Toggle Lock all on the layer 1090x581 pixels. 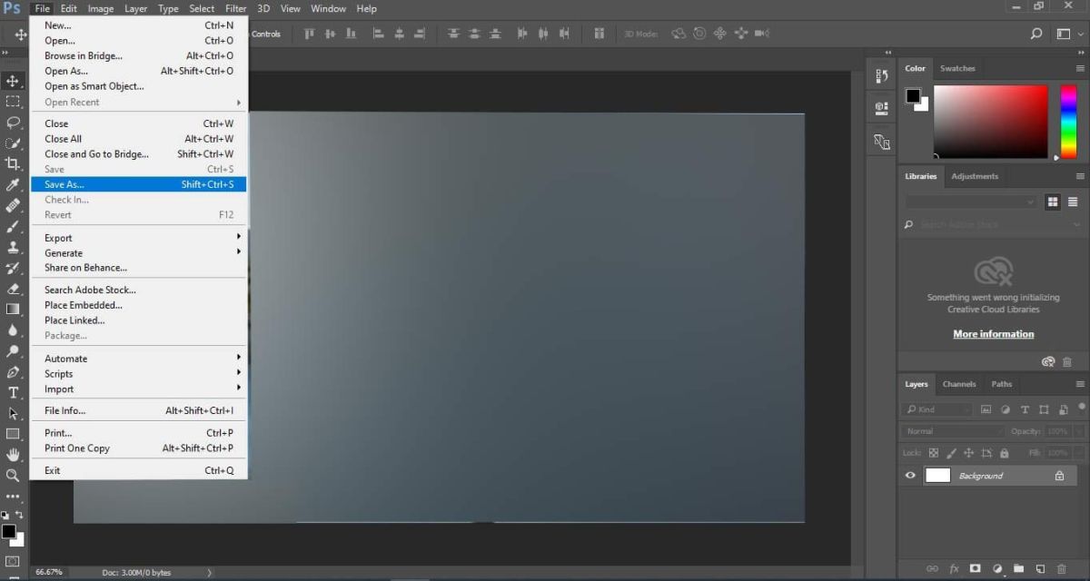[1004, 453]
